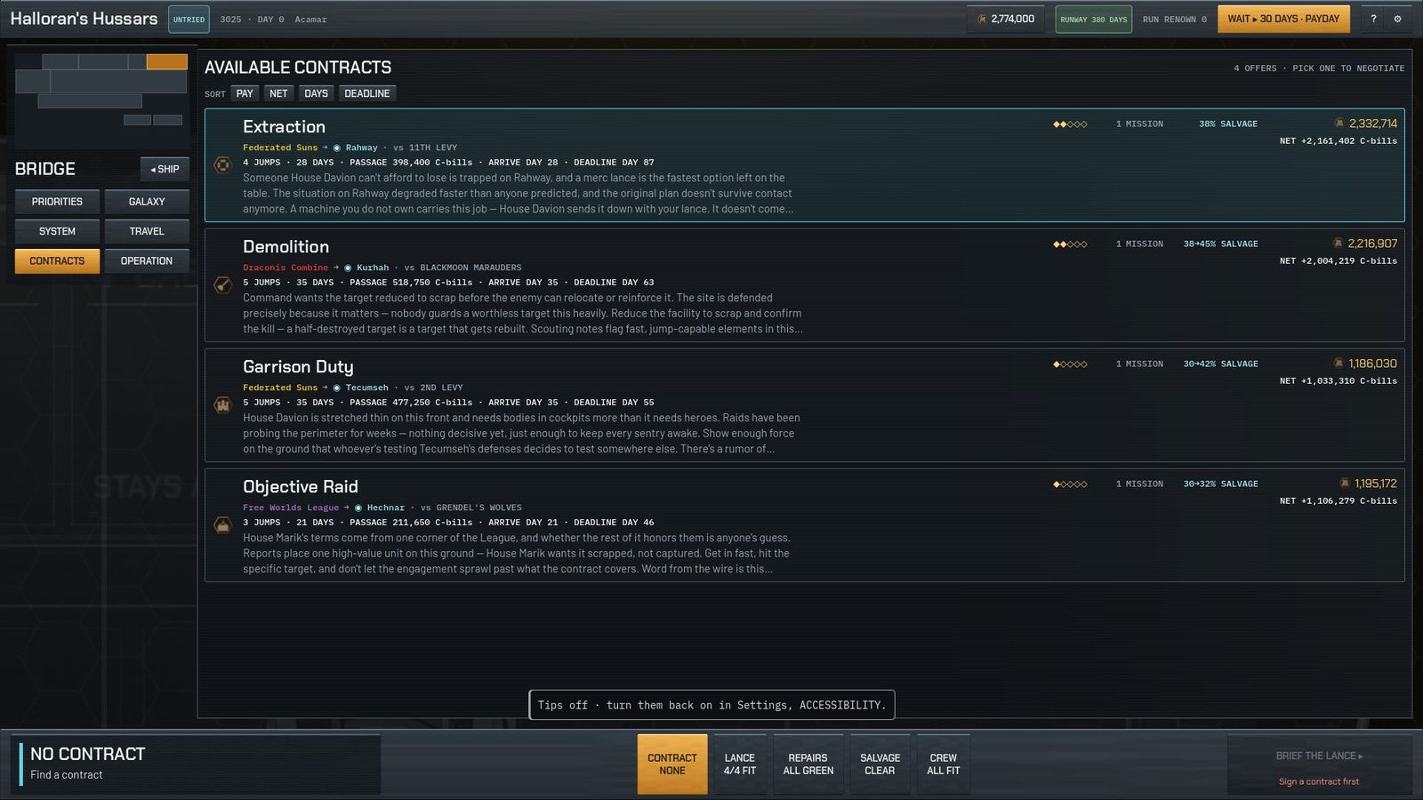Image resolution: width=1423 pixels, height=800 pixels.
Task: Click the C-bills icon next to 2,332,714
Action: coord(1339,124)
